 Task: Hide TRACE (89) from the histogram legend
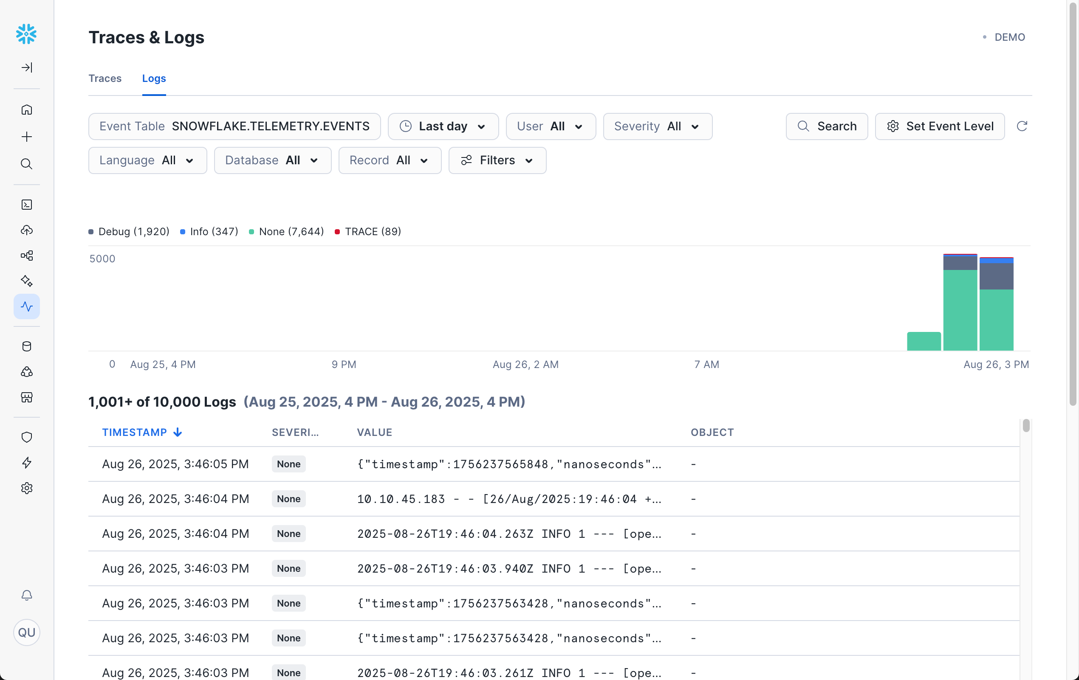tap(367, 231)
